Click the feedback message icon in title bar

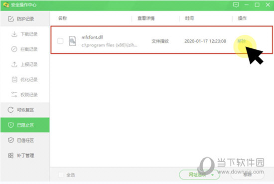click(x=236, y=4)
